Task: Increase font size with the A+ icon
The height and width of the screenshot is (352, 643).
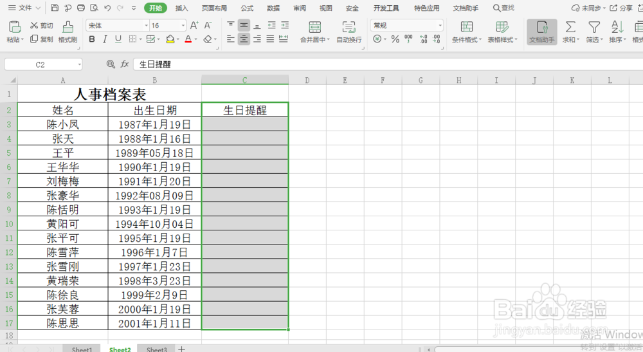Action: pos(194,26)
